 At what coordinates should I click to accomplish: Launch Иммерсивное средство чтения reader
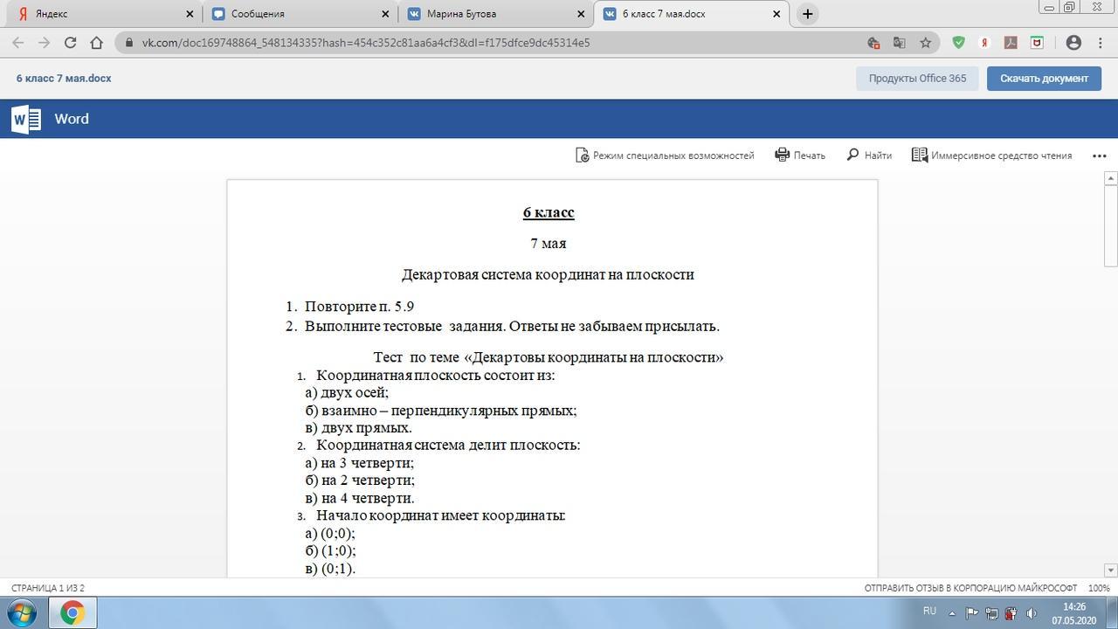click(991, 155)
